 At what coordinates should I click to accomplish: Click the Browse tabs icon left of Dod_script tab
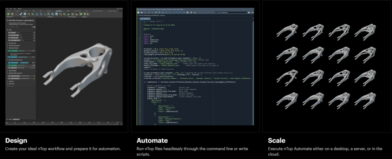pyautogui.click(x=138, y=18)
